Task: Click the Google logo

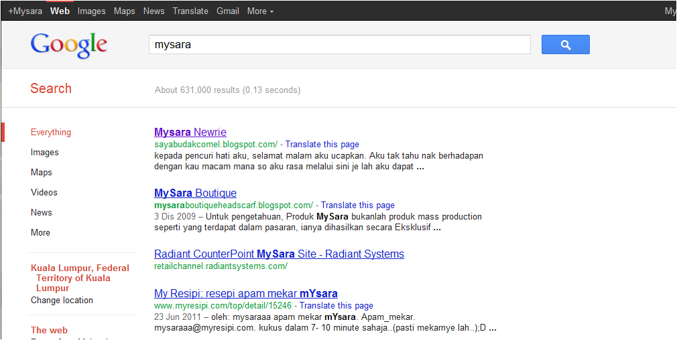Action: click(68, 46)
